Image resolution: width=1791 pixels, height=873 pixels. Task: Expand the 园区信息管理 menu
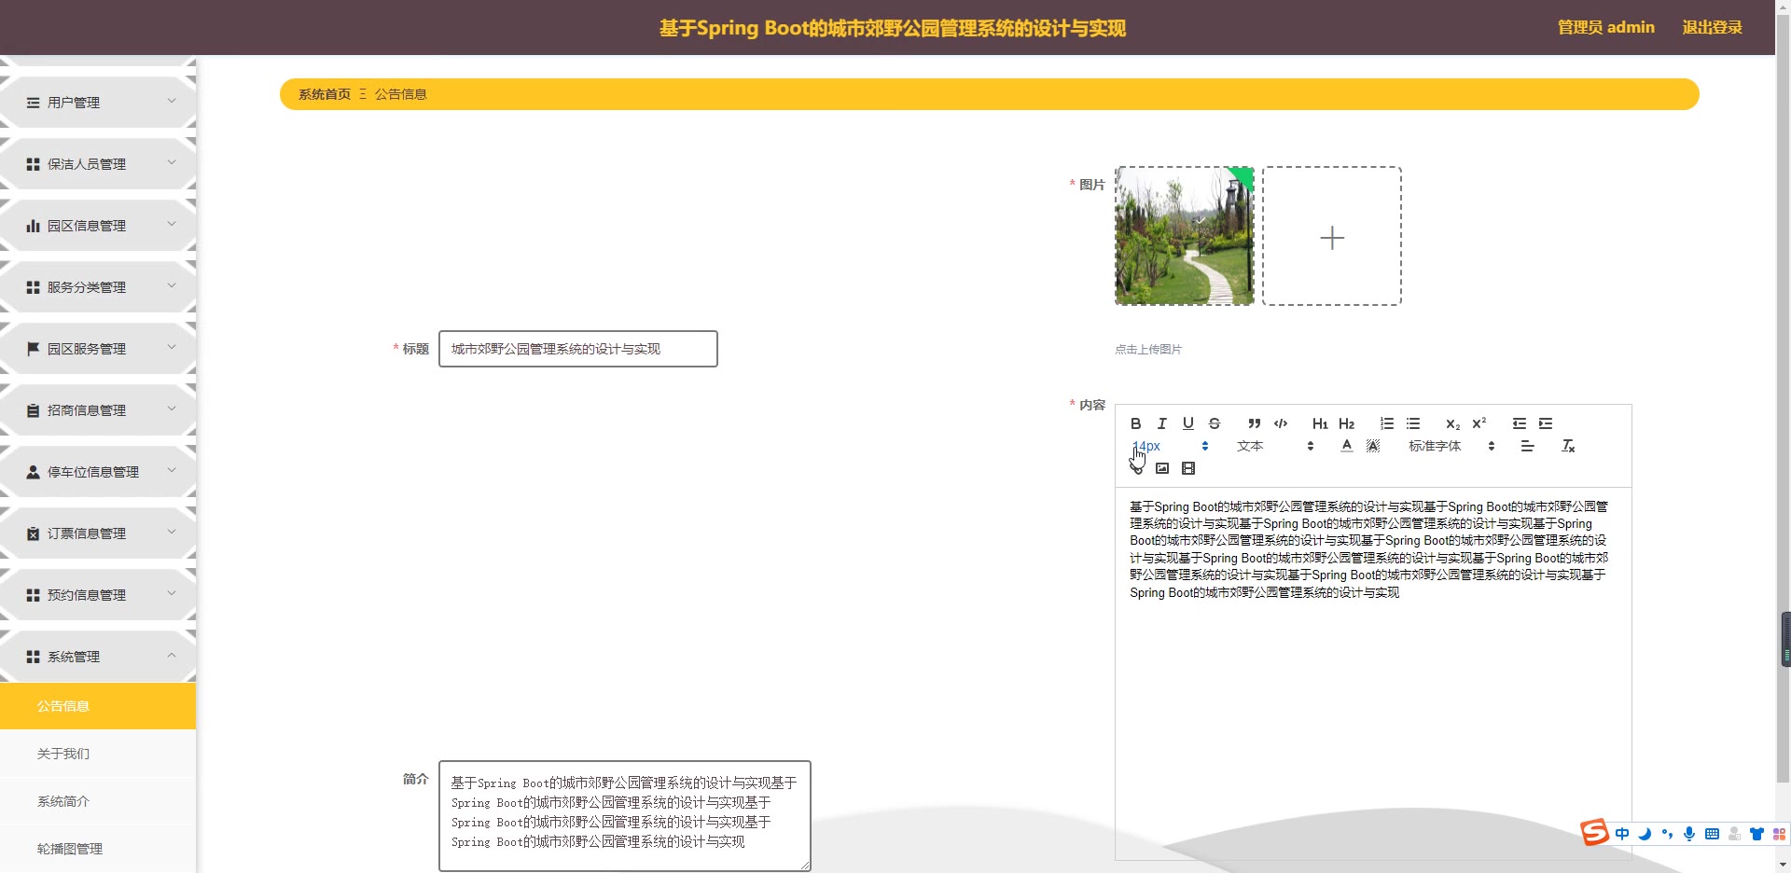[x=98, y=226]
